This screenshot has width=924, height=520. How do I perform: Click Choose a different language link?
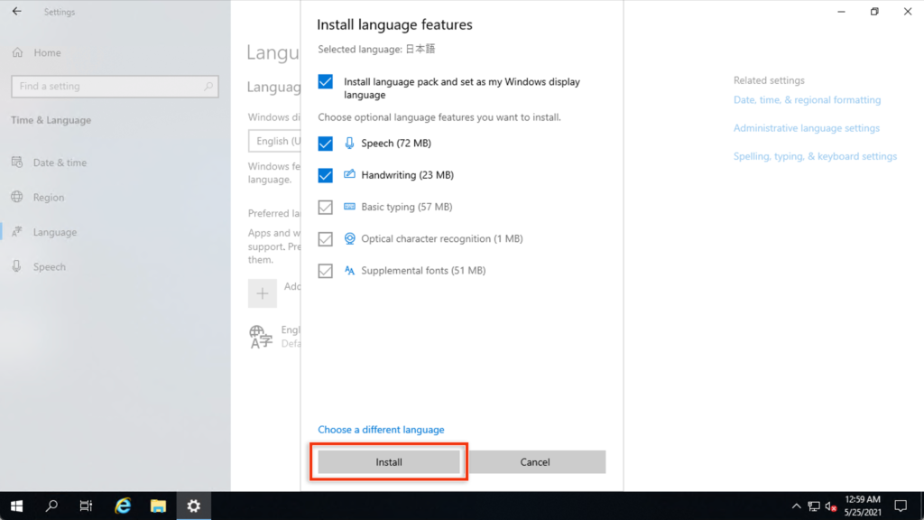click(x=382, y=430)
